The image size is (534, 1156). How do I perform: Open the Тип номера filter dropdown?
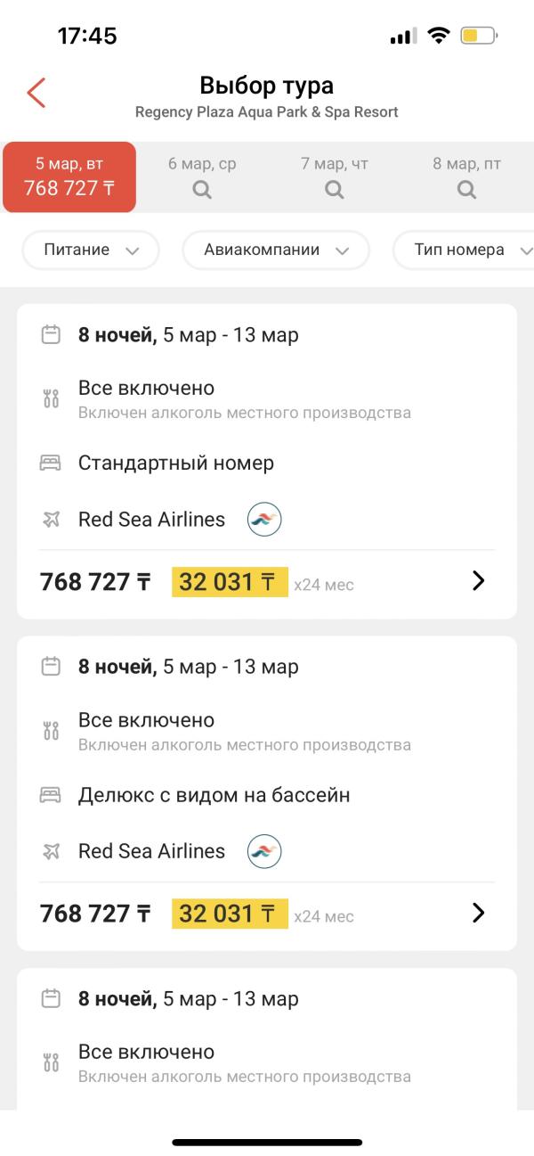[464, 250]
